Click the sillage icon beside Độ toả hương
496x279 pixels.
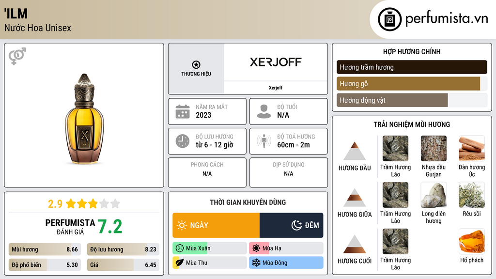[x=263, y=141]
